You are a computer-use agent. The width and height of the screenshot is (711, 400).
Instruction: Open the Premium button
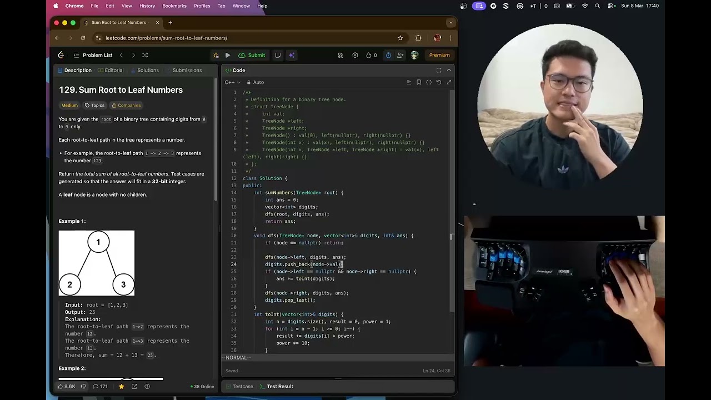[x=439, y=55]
